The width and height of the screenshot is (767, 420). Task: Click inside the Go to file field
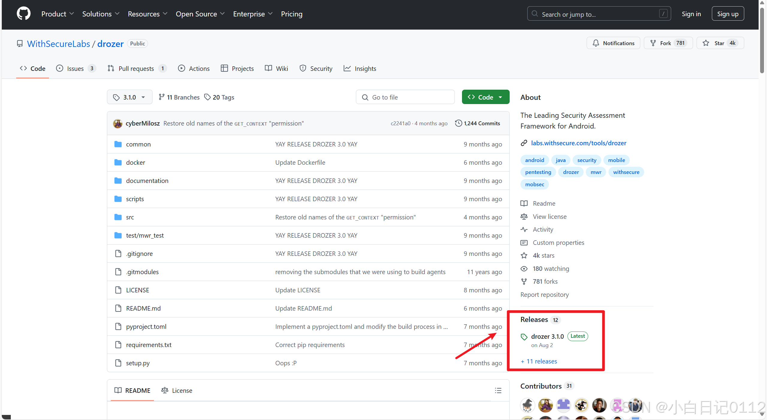pos(405,97)
